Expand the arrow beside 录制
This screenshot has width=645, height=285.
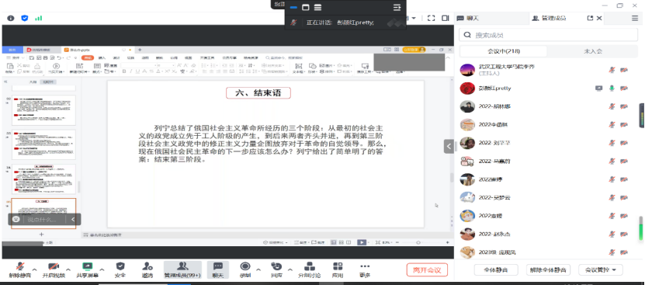[258, 269]
